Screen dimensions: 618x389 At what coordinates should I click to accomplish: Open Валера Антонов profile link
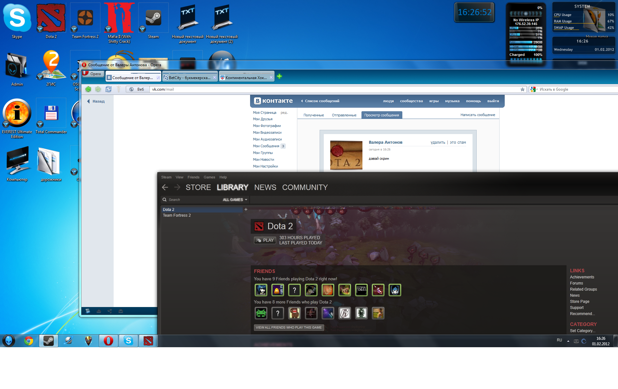[x=385, y=142]
